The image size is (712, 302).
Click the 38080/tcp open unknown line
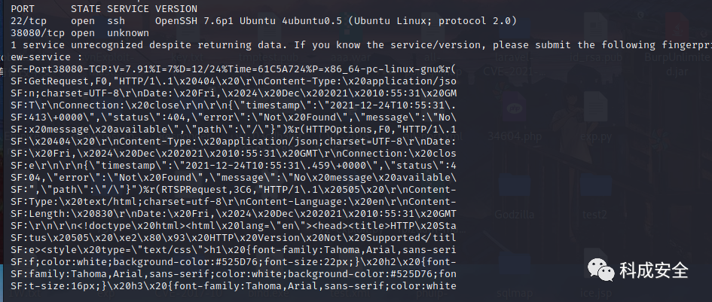(x=80, y=33)
